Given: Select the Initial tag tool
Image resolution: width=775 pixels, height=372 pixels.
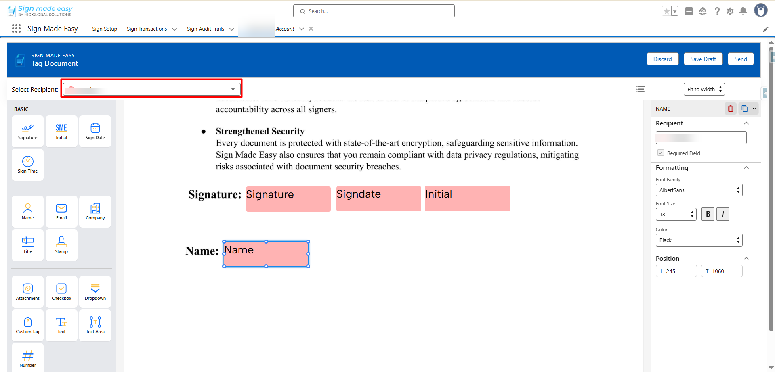Looking at the screenshot, I should [61, 132].
